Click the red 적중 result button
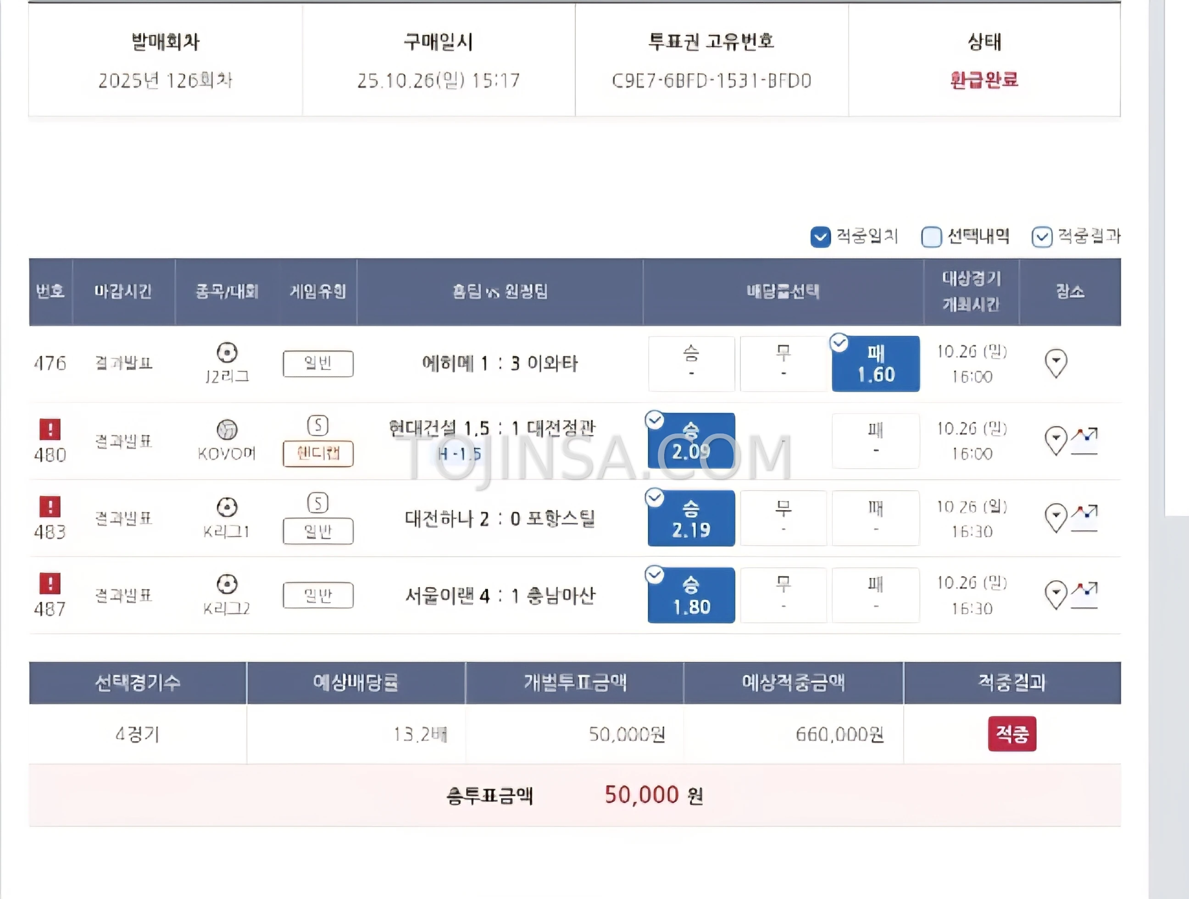This screenshot has width=1189, height=899. pos(1012,734)
